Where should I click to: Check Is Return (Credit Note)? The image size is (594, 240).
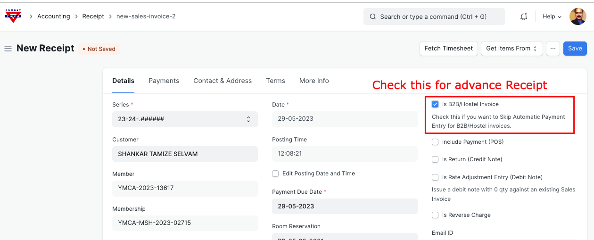(x=435, y=159)
